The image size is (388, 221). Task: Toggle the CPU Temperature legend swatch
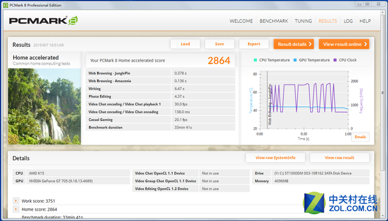pyautogui.click(x=255, y=60)
